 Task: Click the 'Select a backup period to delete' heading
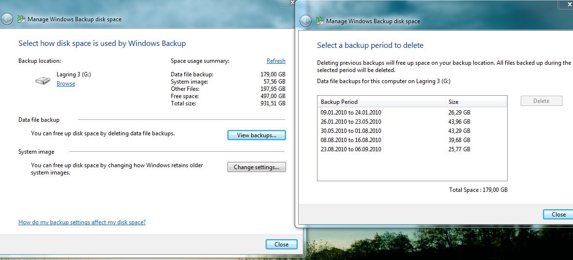pos(370,45)
